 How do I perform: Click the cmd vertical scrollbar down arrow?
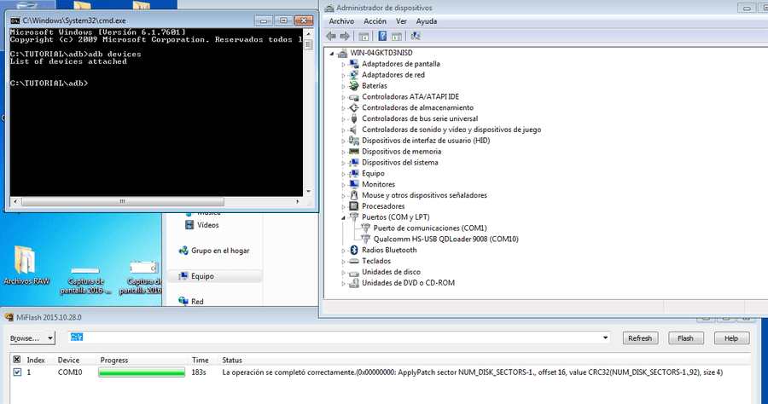[x=308, y=191]
